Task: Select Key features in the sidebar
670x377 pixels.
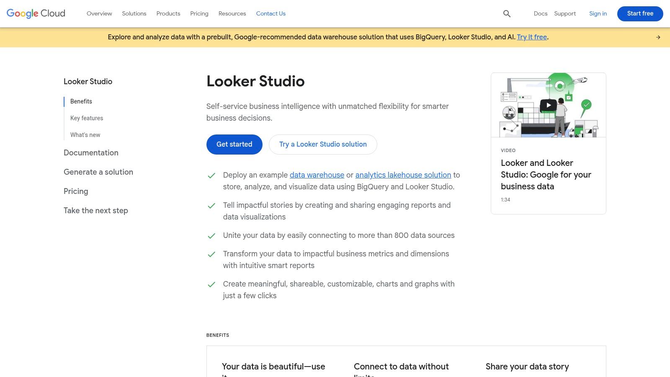Action: tap(87, 118)
